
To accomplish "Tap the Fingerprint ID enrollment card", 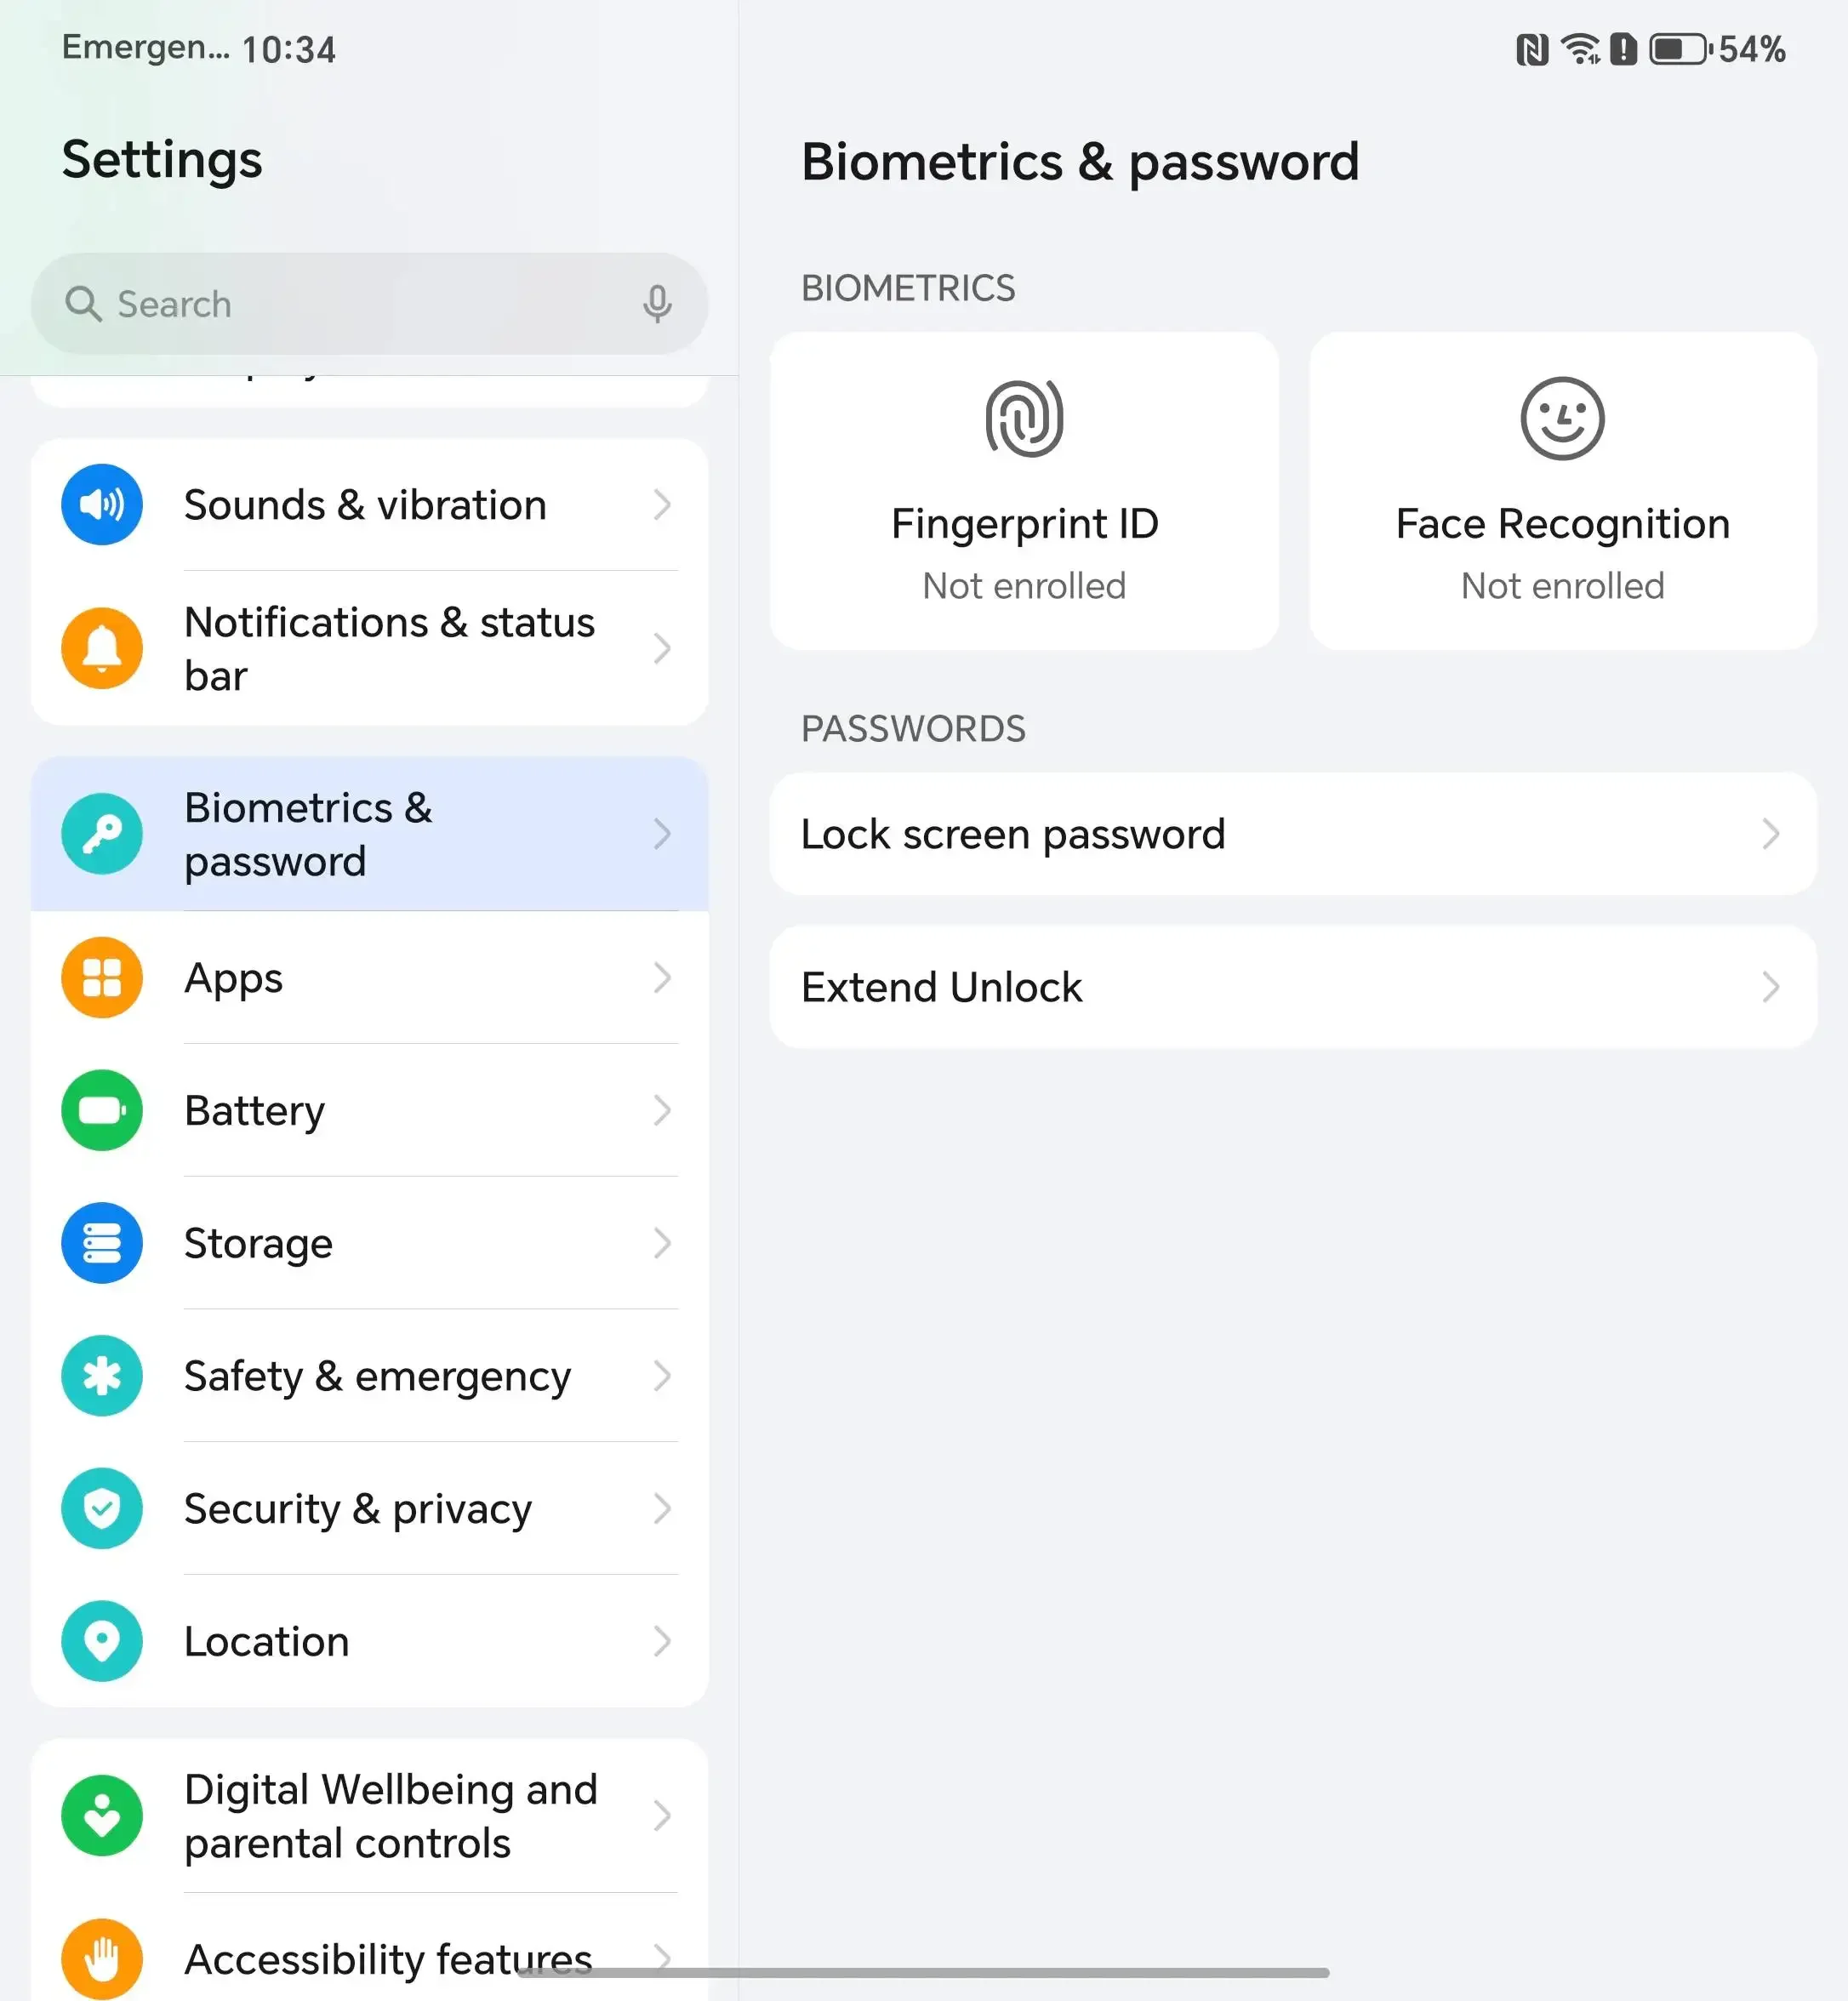I will point(1023,490).
